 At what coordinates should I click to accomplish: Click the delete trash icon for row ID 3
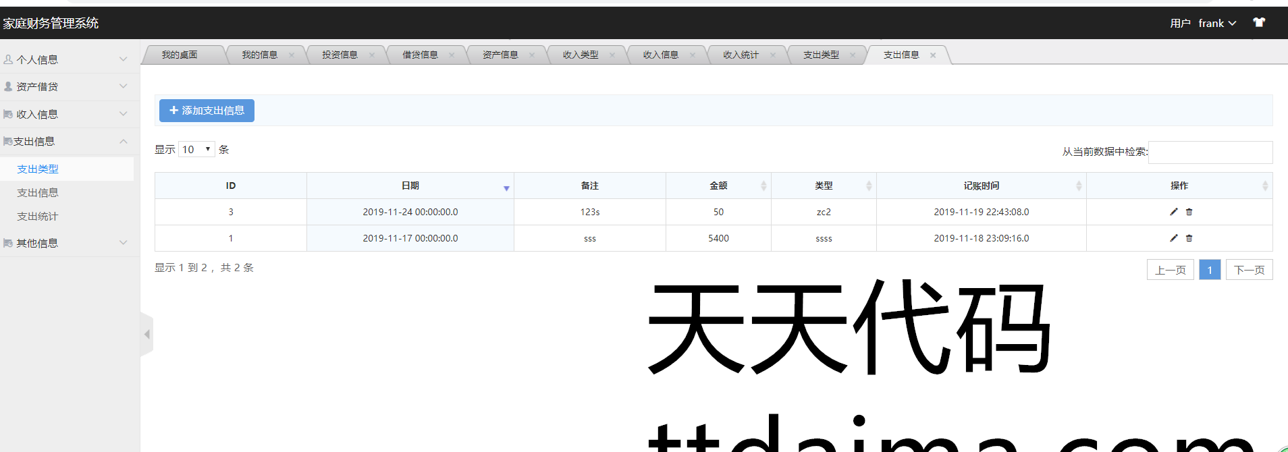1189,212
